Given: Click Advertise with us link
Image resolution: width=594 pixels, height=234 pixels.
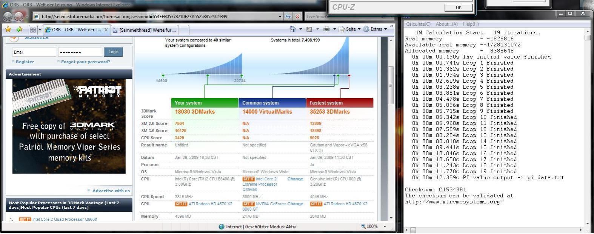Looking at the screenshot, I should point(111,191).
